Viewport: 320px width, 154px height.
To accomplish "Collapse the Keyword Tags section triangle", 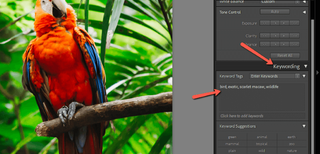I will (304, 76).
